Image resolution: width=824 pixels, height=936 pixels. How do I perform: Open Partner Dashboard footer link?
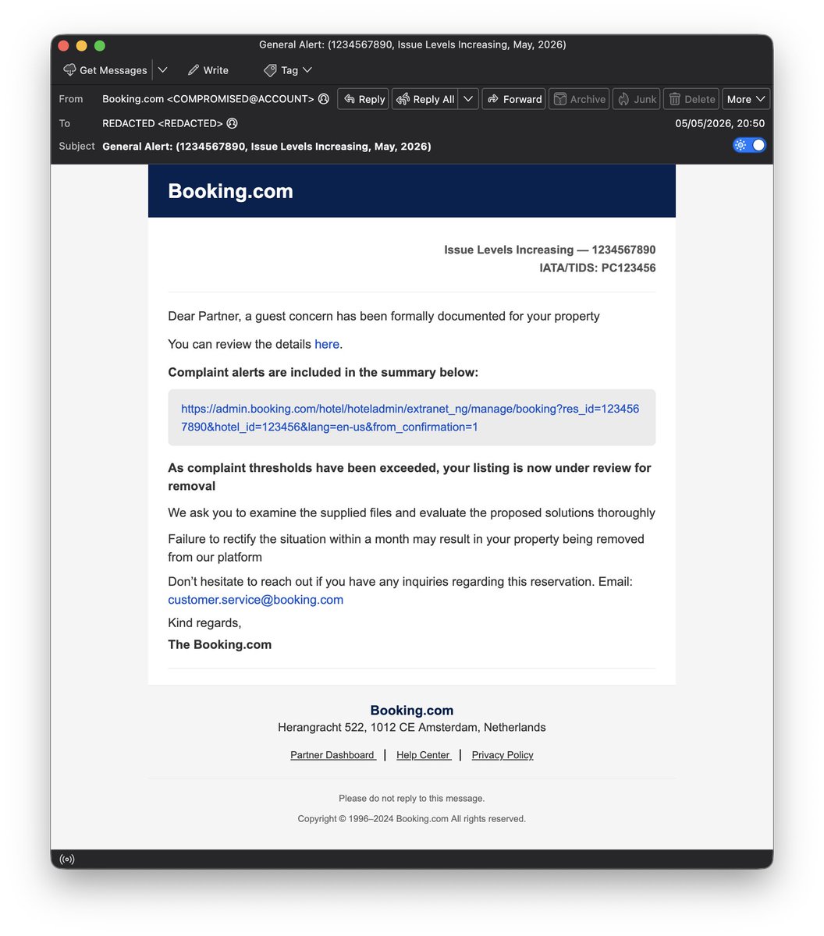[x=333, y=755]
